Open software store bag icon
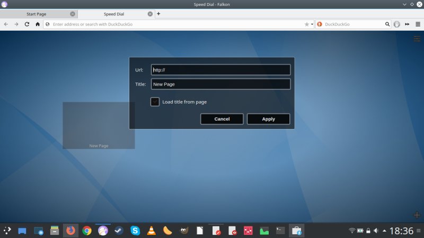This screenshot has height=238, width=424. (297, 231)
